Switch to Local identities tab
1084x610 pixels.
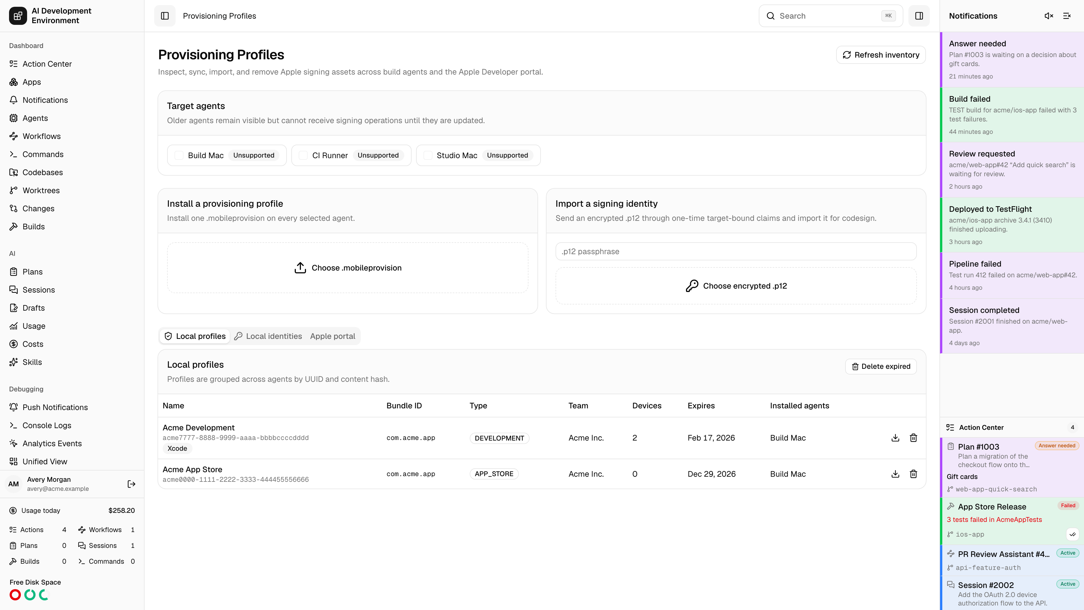click(268, 336)
